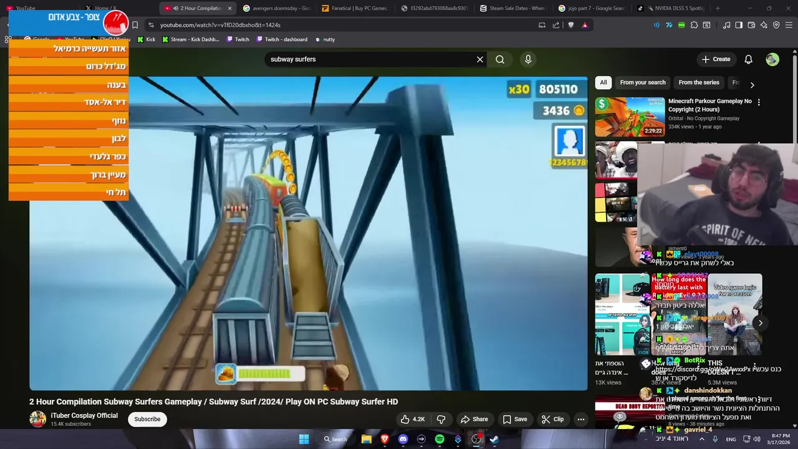Viewport: 798px width, 449px height.
Task: Subscribe to iTuber Cosplay Official
Action: (x=147, y=419)
